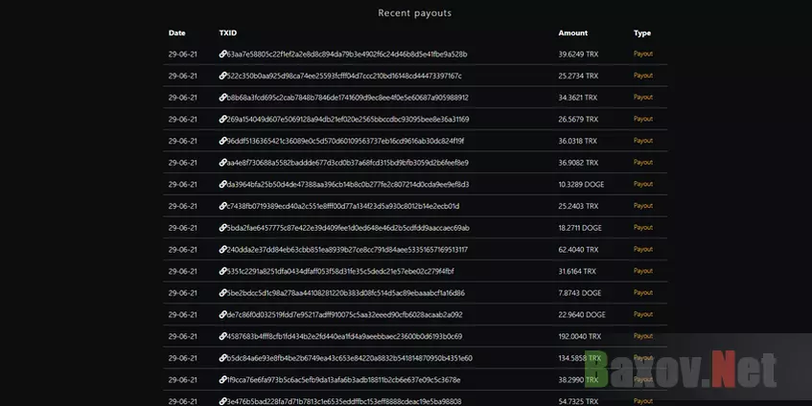
Task: Open transaction 240dda2e37dd84eb hash link
Action: click(347, 249)
